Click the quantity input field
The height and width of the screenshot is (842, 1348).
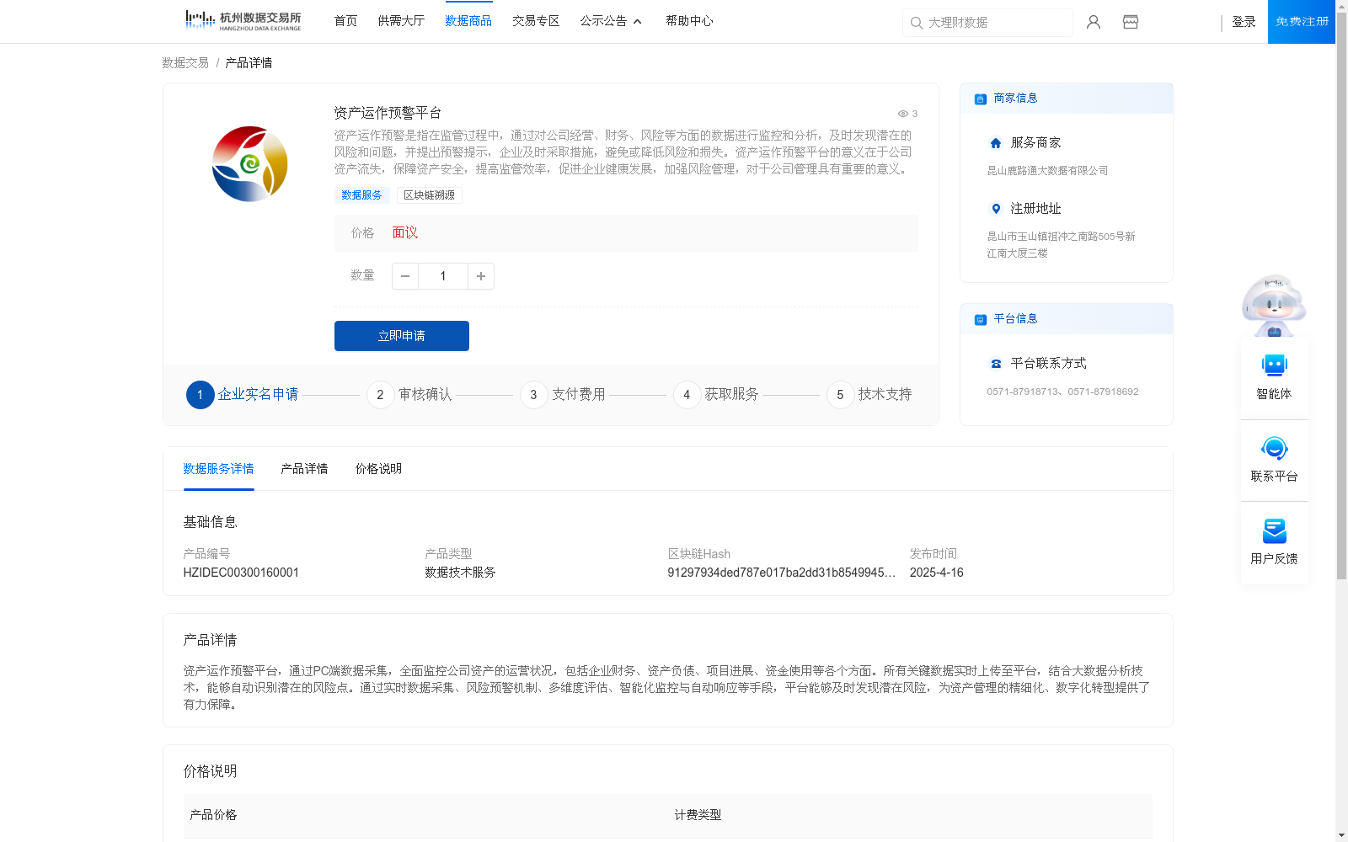click(x=443, y=276)
